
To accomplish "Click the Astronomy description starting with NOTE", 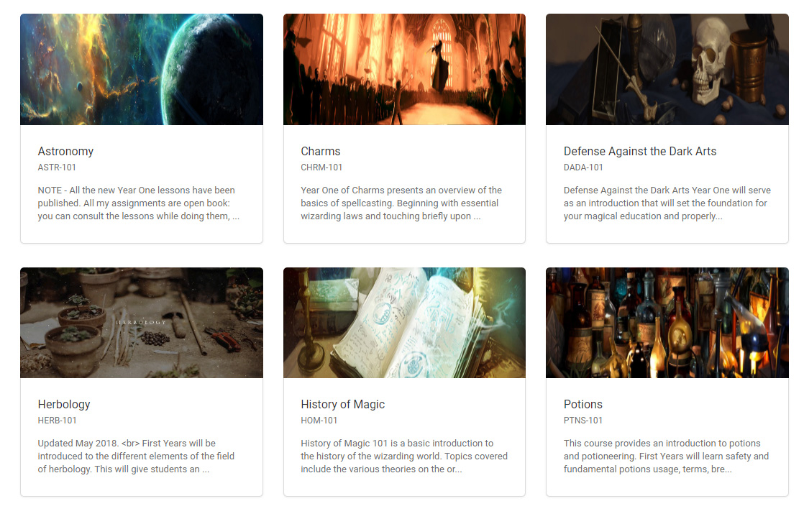I will (x=139, y=203).
